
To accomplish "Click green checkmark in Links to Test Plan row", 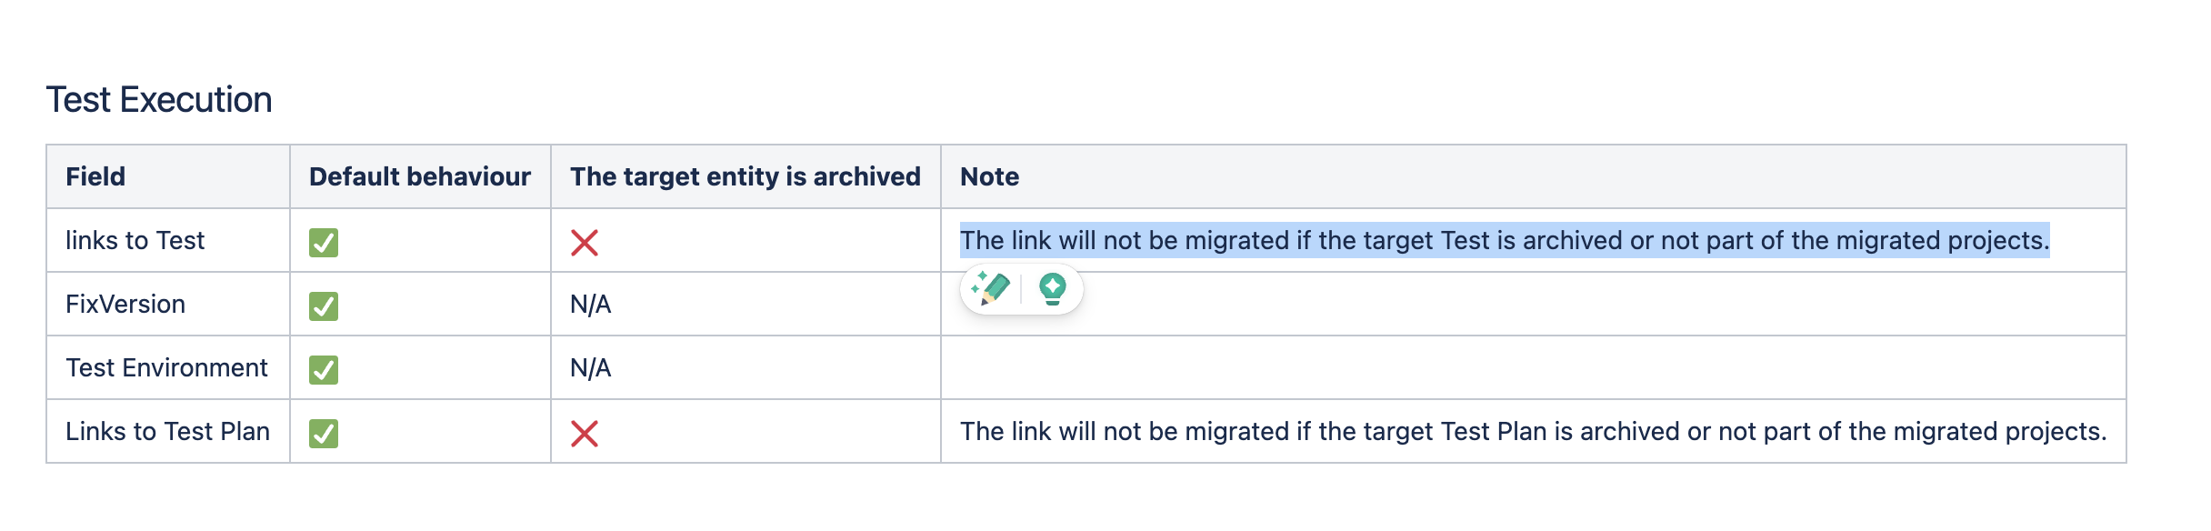I will (x=324, y=434).
